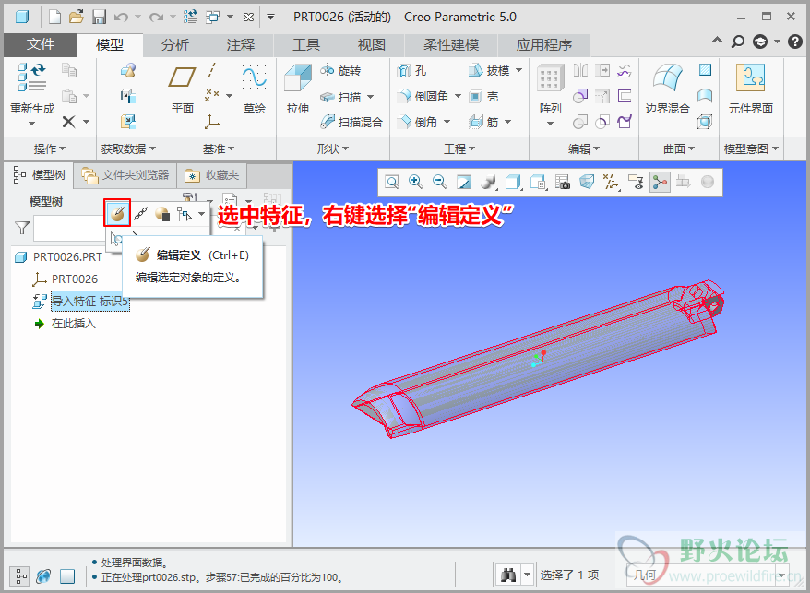Click the Zoom In icon in graphics toolbar
Image resolution: width=810 pixels, height=593 pixels.
[x=416, y=182]
